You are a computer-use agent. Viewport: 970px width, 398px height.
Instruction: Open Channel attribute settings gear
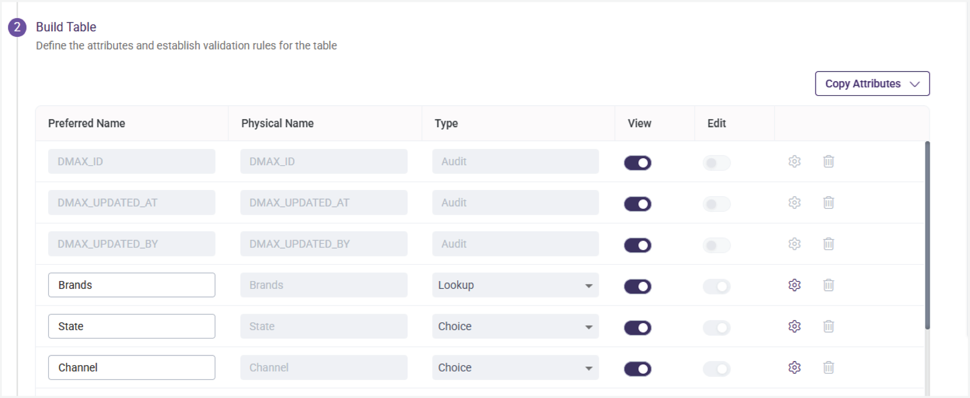(794, 367)
